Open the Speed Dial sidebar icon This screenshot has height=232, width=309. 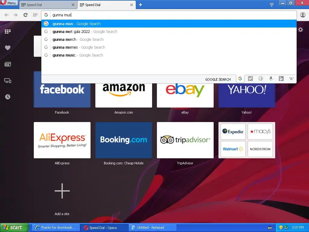pos(8,31)
